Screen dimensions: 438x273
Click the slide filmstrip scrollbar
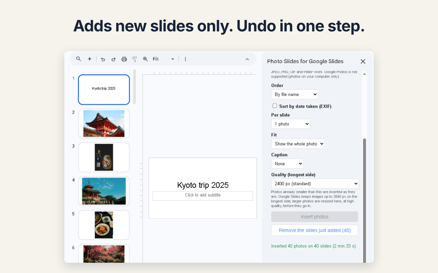(x=134, y=87)
